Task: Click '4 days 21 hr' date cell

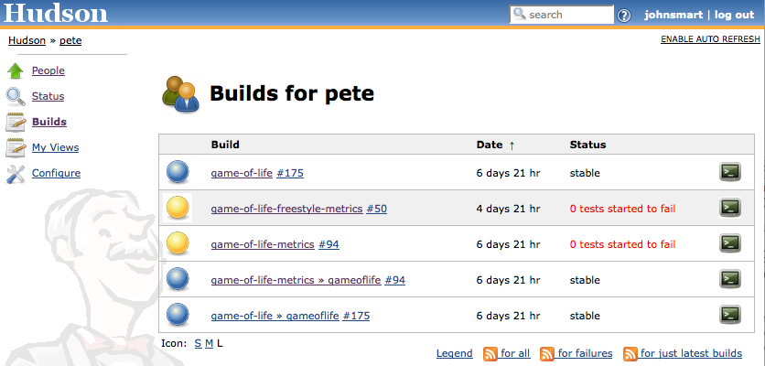Action: click(x=508, y=209)
